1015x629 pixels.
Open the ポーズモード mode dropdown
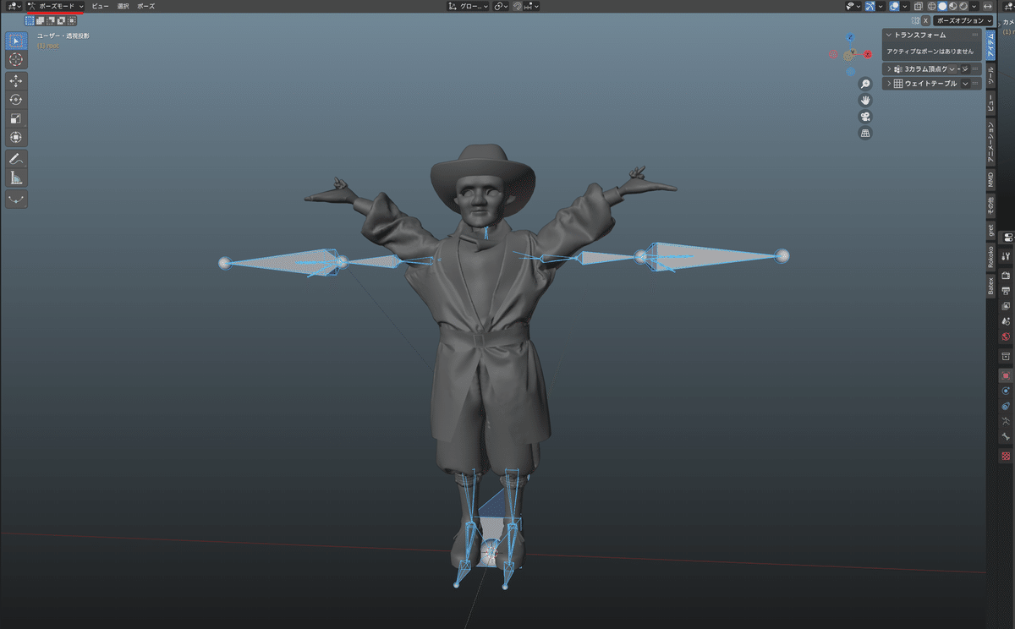tap(56, 6)
